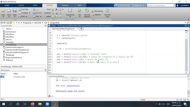Click the Advance button
The width and height of the screenshot is (190, 107).
pos(96,15)
